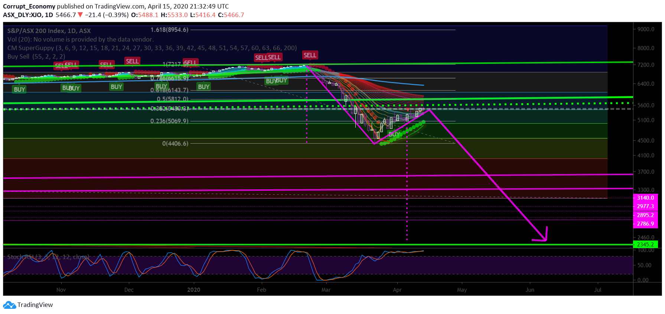The height and width of the screenshot is (314, 665).
Task: Click the Nov label on time axis
Action: click(x=61, y=290)
